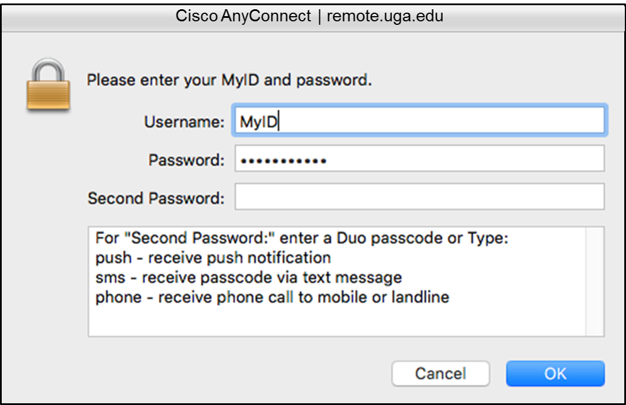Focus the Username input field
Viewport: 626px width, 405px height.
[x=419, y=120]
